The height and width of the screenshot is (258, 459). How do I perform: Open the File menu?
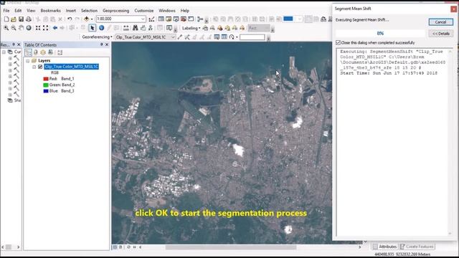click(6, 11)
